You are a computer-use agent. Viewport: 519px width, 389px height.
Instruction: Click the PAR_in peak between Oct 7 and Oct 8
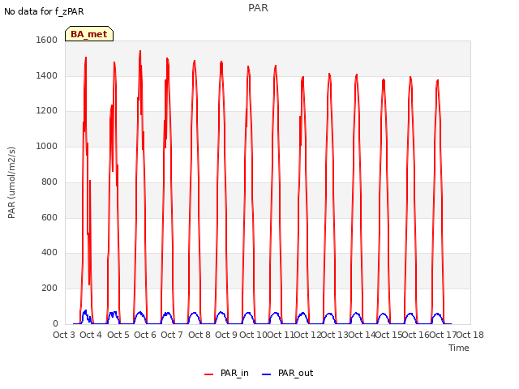point(195,62)
